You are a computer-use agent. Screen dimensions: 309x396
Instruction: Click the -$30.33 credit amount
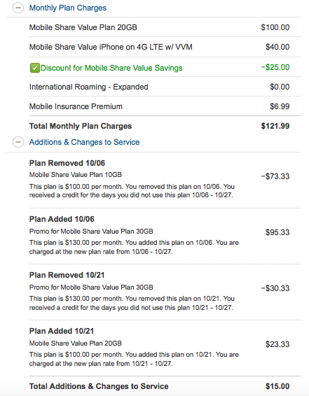(275, 288)
